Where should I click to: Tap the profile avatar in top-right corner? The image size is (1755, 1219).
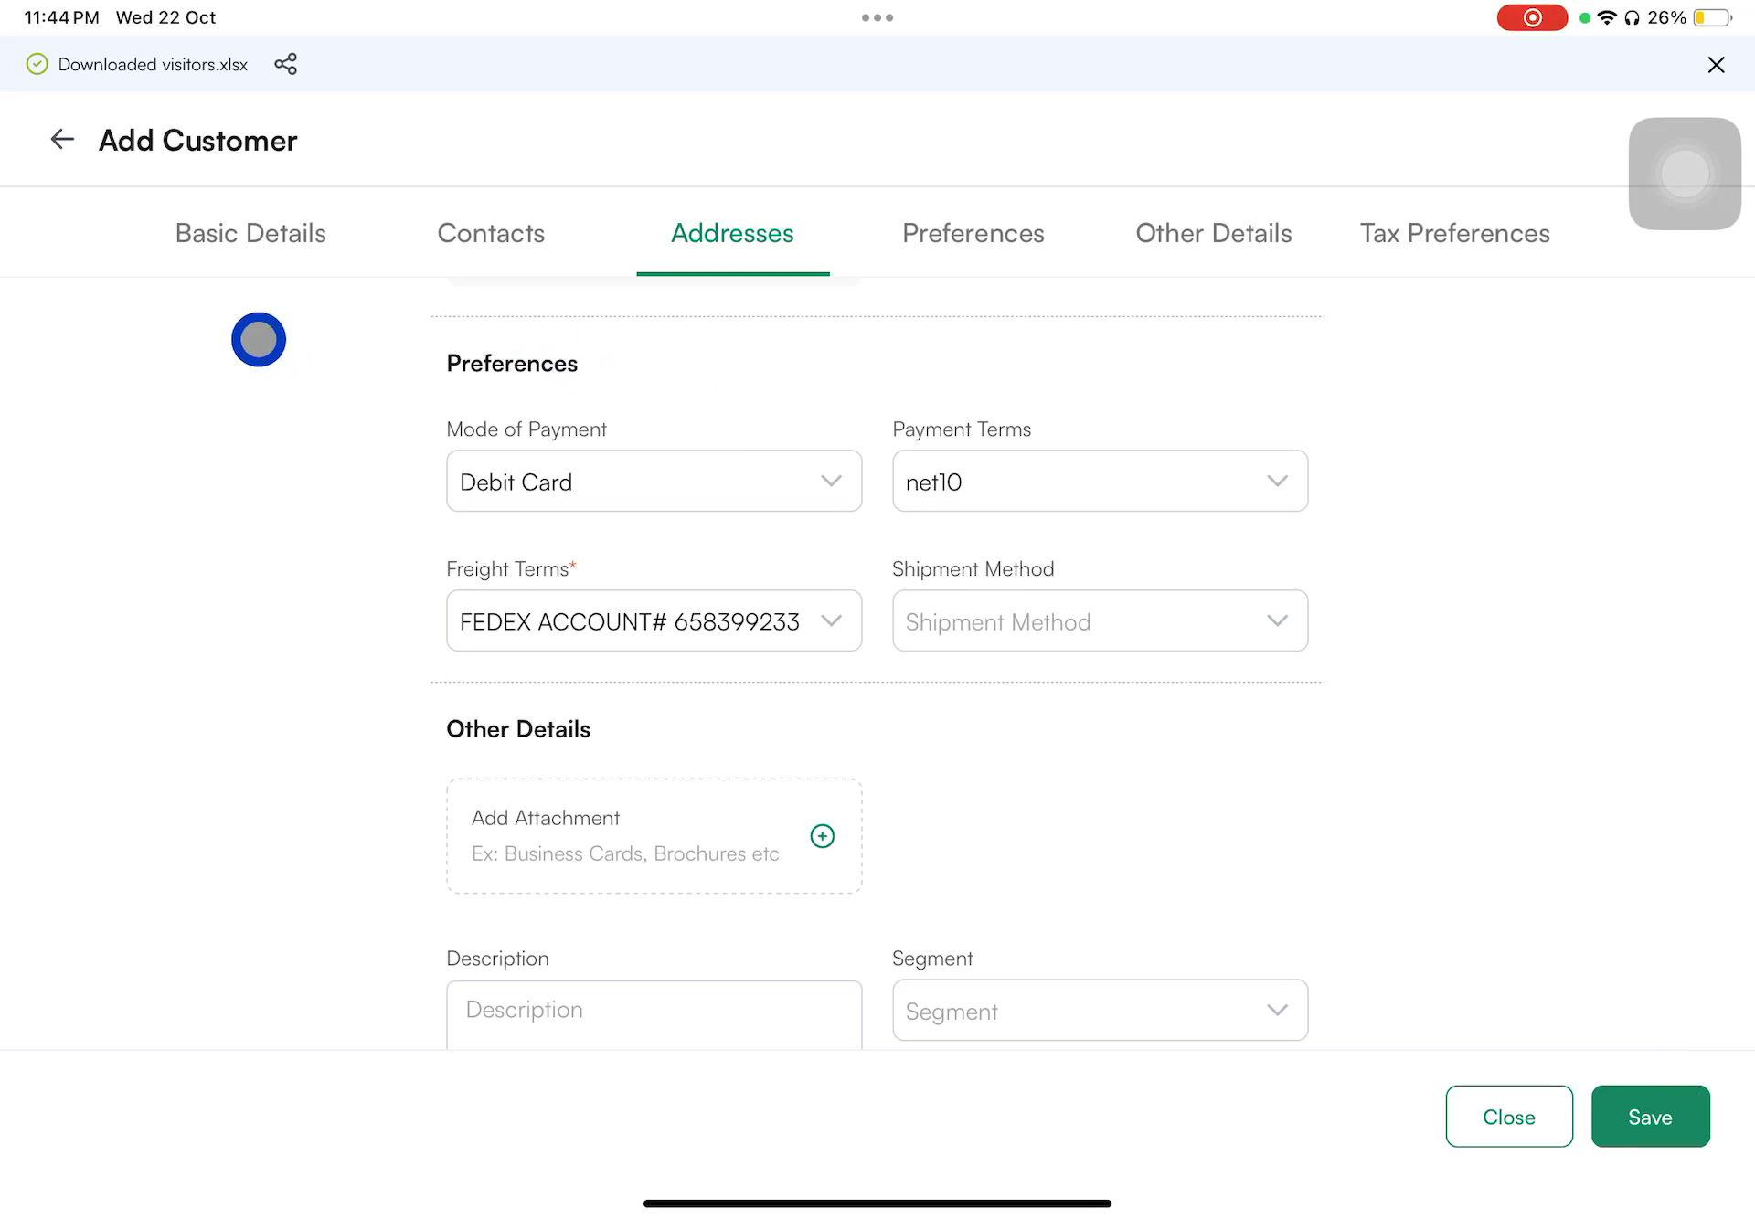pos(1684,174)
